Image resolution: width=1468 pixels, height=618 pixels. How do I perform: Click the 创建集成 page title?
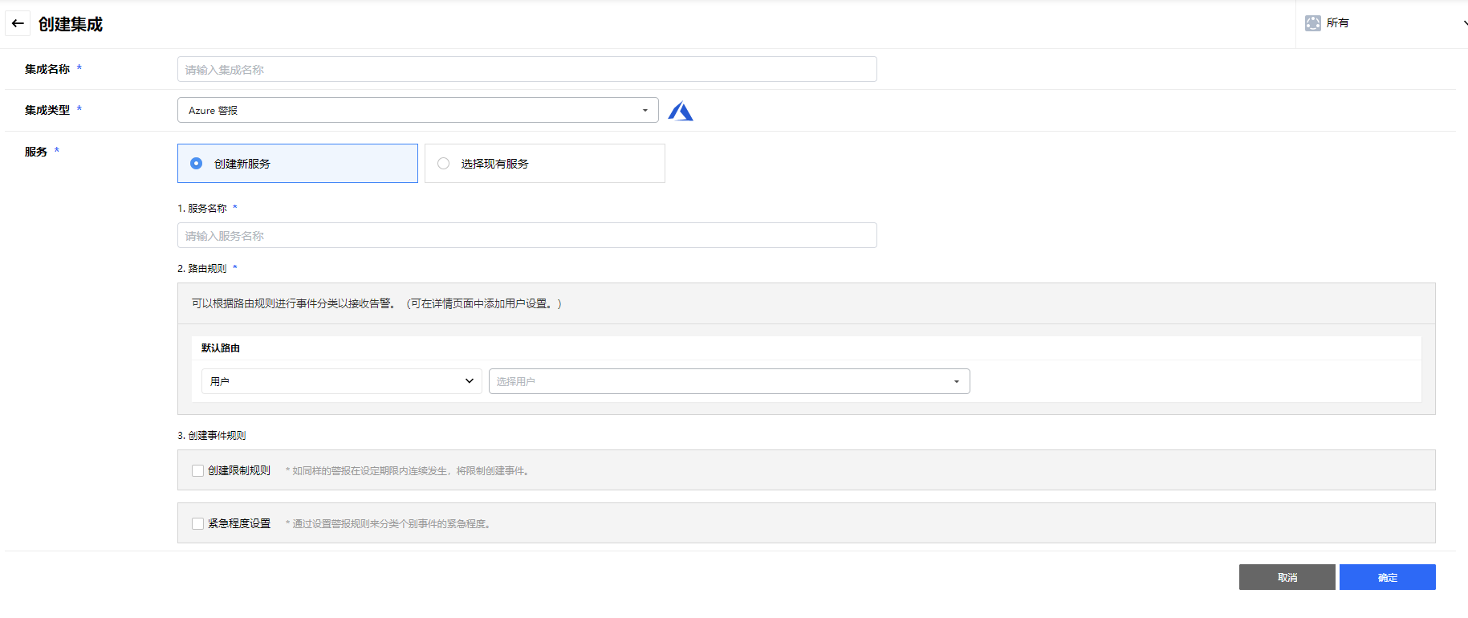71,24
